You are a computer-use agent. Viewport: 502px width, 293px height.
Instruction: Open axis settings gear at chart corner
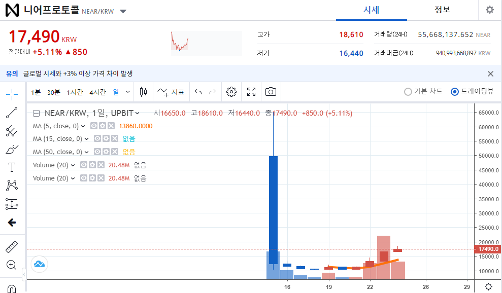[x=489, y=286]
